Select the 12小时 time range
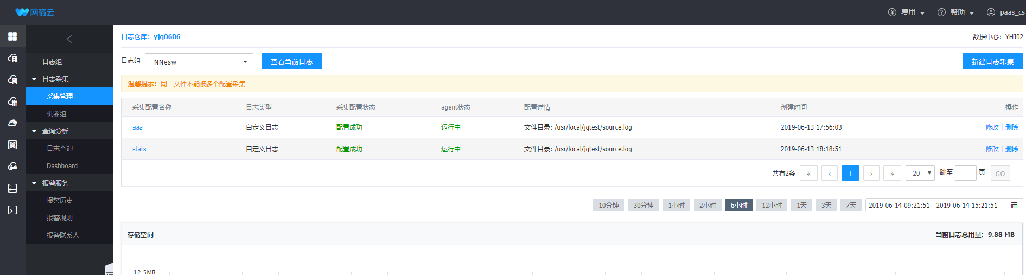The width and height of the screenshot is (1026, 275). pyautogui.click(x=772, y=205)
